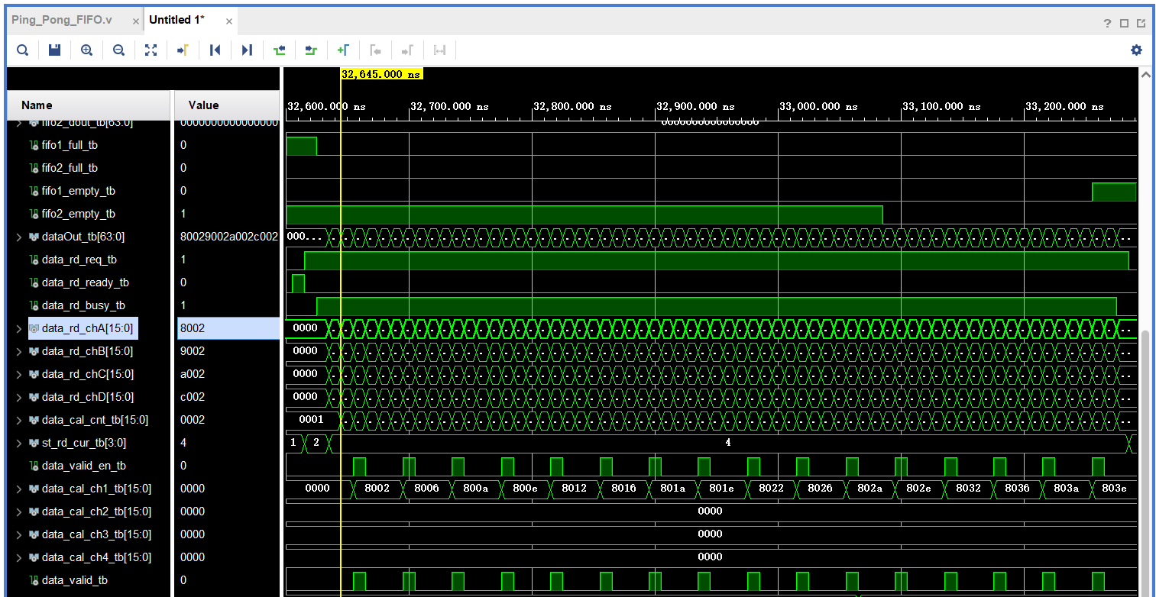Click the Swap Cursors icon
Image resolution: width=1156 pixels, height=597 pixels.
pyautogui.click(x=439, y=50)
